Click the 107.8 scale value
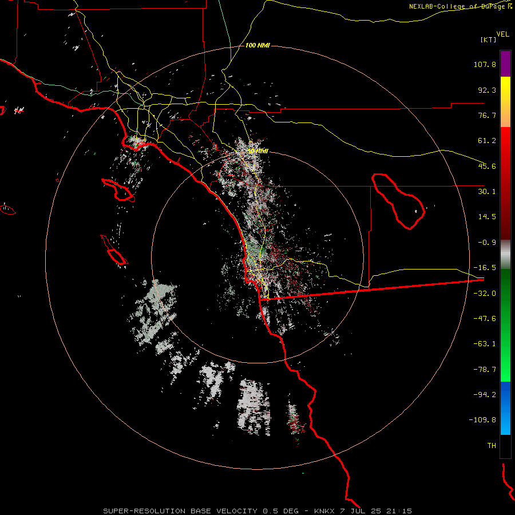Screen dimensions: 515x515 [x=485, y=64]
